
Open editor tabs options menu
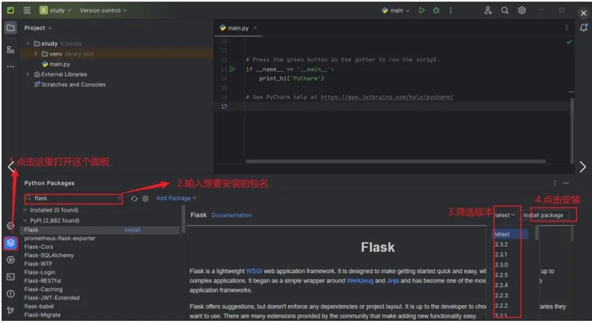coord(566,27)
